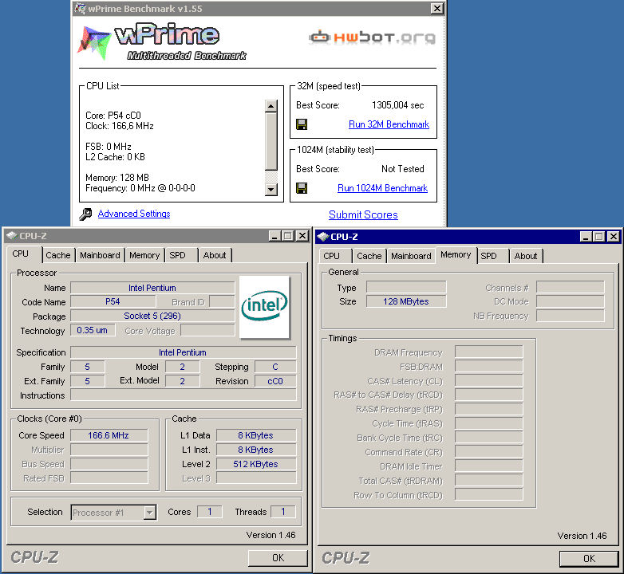Click the save icon under 32M speed test
The width and height of the screenshot is (624, 574).
(x=302, y=124)
